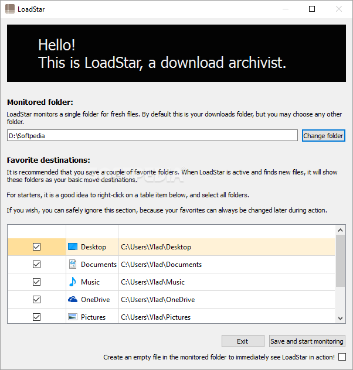Click the Change folder button
Screen dimensions: 353x370
click(x=324, y=136)
